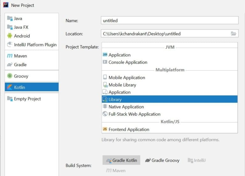Open the Kotlin project category
Screen dimensions: 245x176
tap(32, 87)
